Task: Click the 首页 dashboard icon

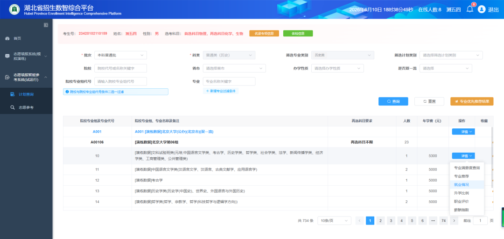Action: pos(7,38)
